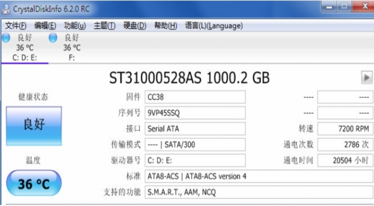The width and height of the screenshot is (374, 206).
Task: Open the 主题(T) menu
Action: click(x=104, y=26)
